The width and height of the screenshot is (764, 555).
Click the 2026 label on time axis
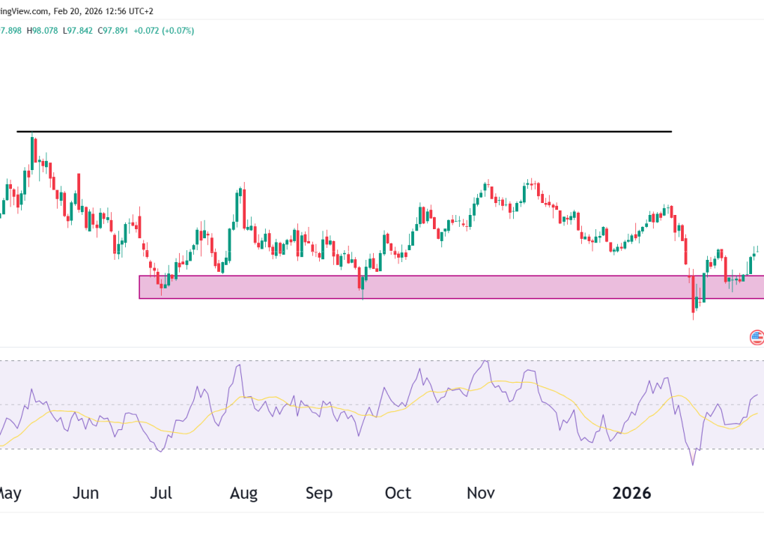(632, 494)
